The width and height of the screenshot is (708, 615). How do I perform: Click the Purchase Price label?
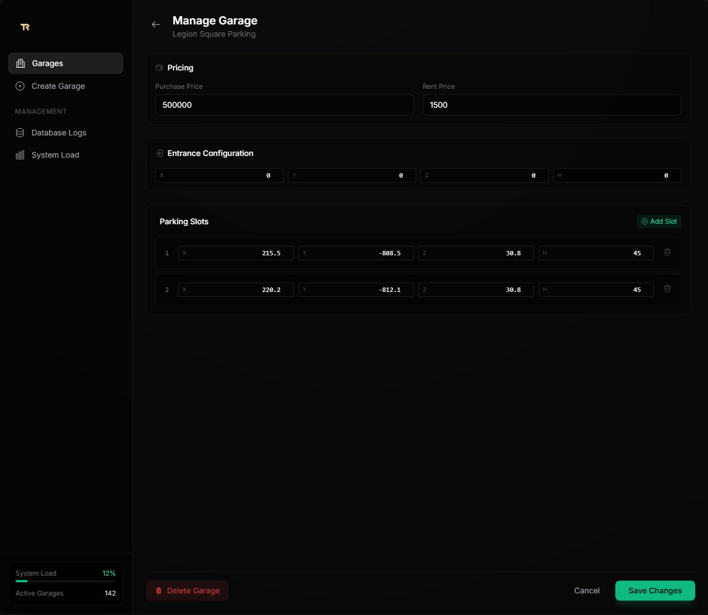pyautogui.click(x=179, y=87)
